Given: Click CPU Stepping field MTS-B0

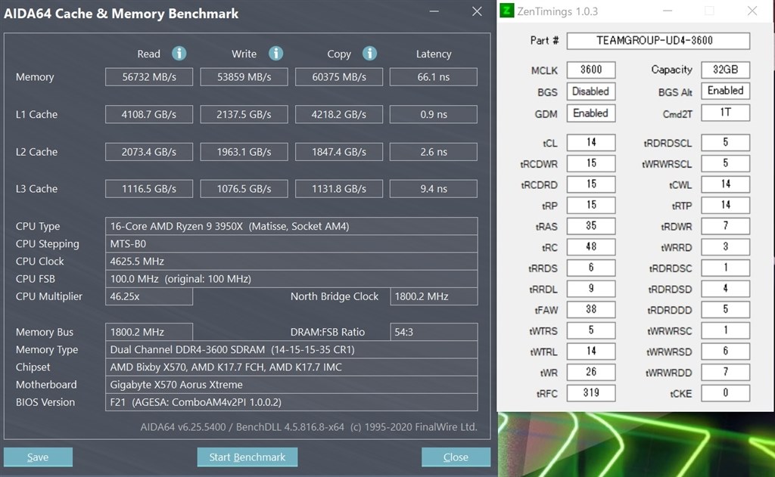Looking at the screenshot, I should point(291,244).
